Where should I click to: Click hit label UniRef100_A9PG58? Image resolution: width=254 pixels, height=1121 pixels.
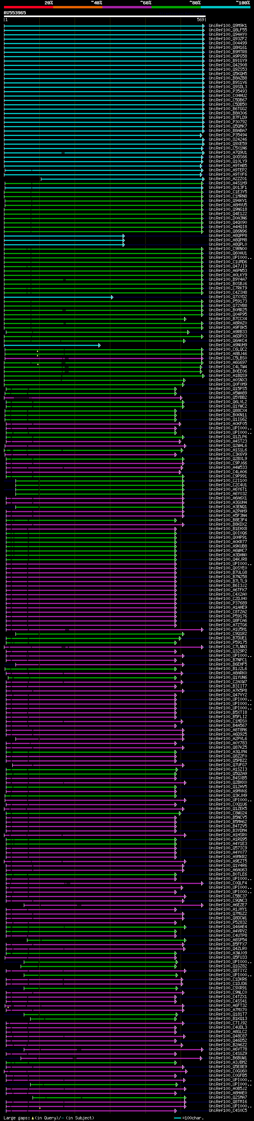pos(228,56)
